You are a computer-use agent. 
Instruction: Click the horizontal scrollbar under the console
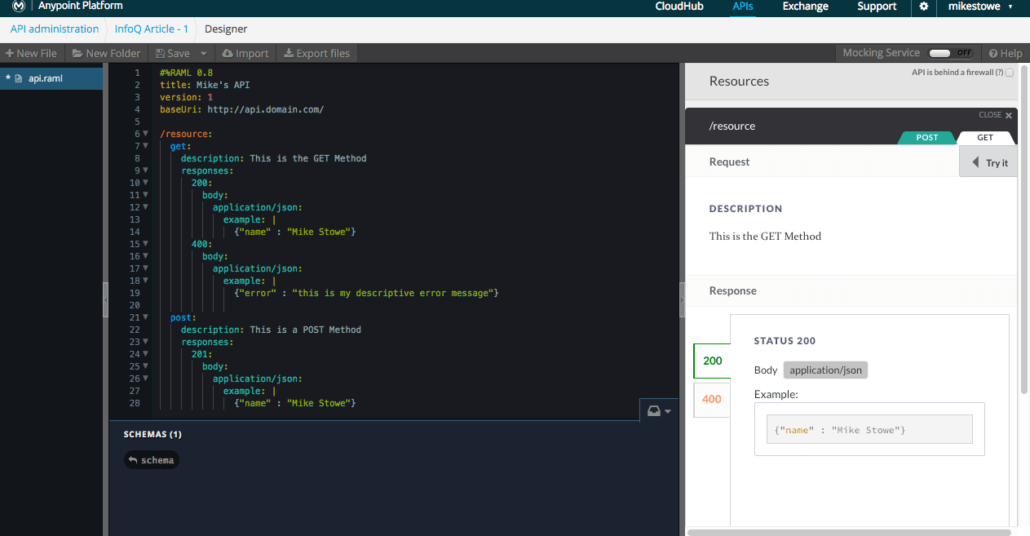tap(848, 532)
